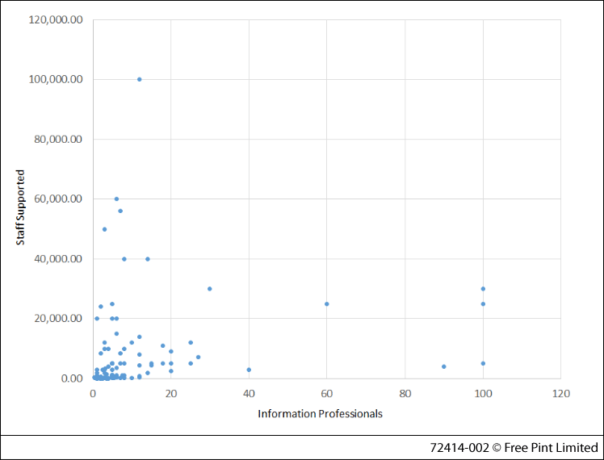604x460 pixels.
Task: Select the 60,000 staff supported data point
Action: [116, 199]
